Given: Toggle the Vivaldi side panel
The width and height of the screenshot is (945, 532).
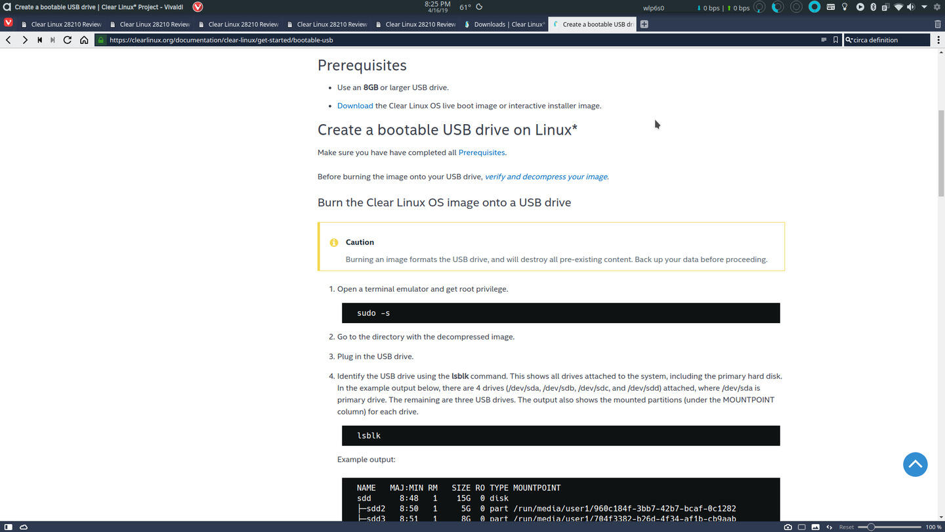Looking at the screenshot, I should pos(8,527).
